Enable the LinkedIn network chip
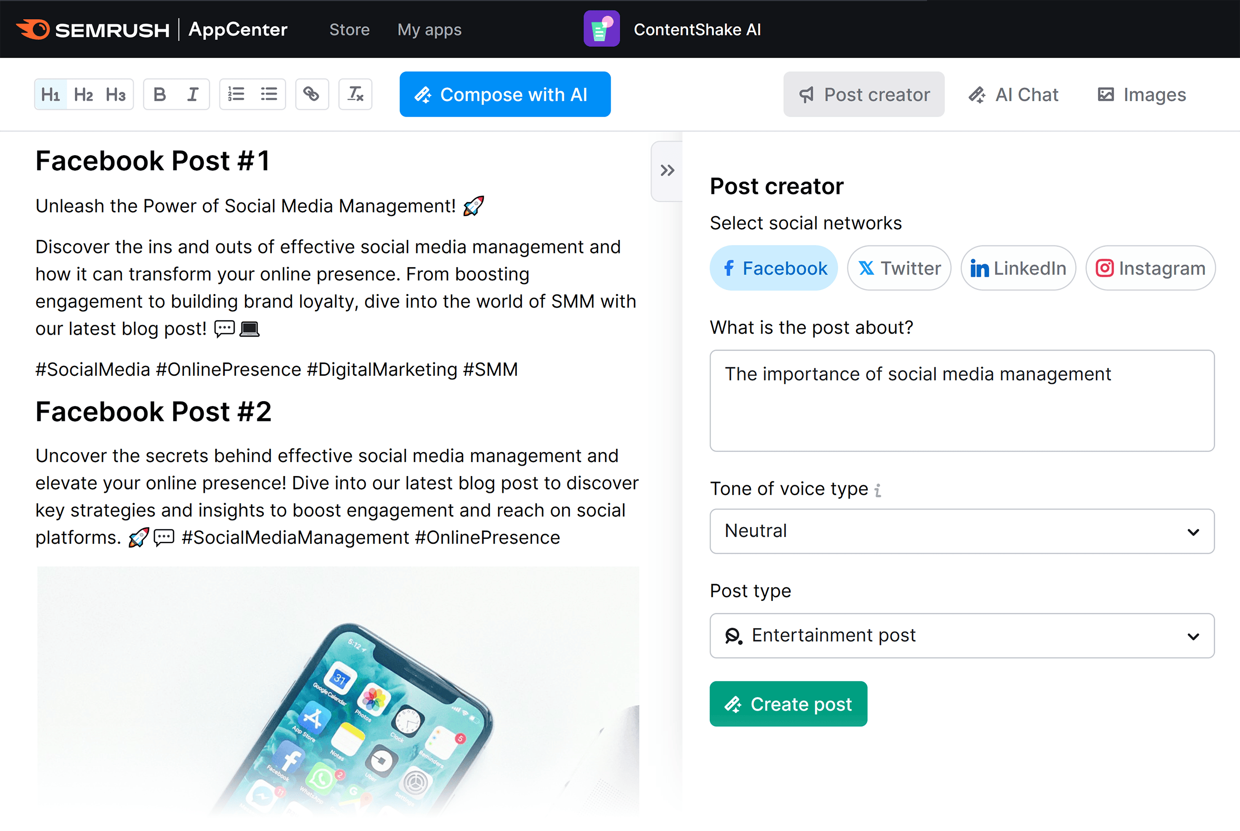The height and width of the screenshot is (831, 1240). pos(1018,268)
